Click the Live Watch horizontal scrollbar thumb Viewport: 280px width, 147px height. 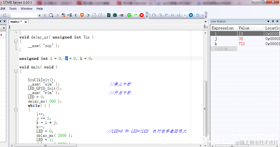[x=232, y=146]
